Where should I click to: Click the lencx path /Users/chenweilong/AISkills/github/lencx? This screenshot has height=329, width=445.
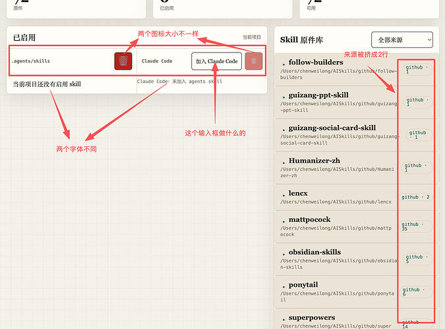point(336,202)
